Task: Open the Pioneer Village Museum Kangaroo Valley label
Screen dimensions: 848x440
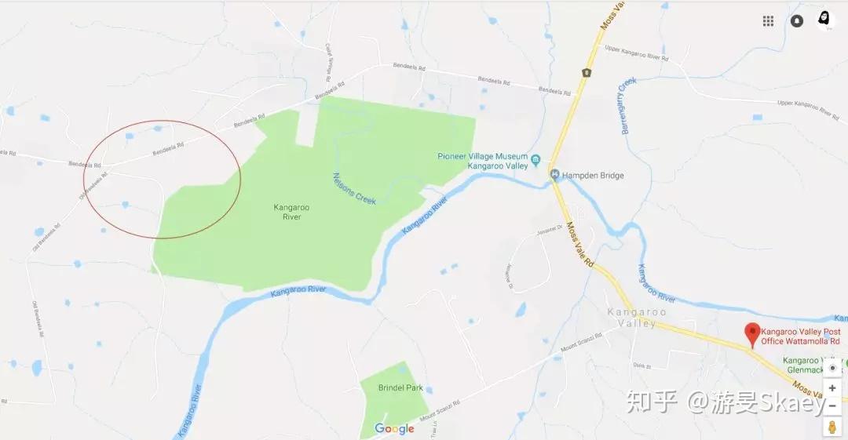Action: (482, 161)
